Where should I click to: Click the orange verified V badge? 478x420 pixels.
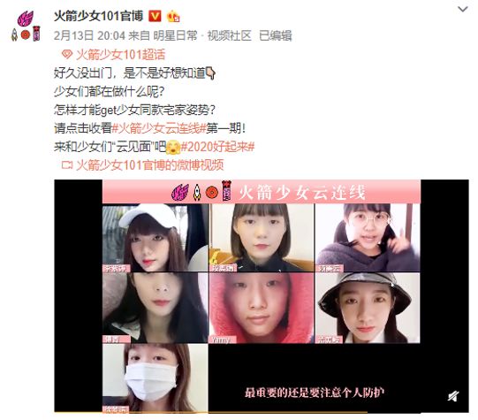(x=155, y=16)
